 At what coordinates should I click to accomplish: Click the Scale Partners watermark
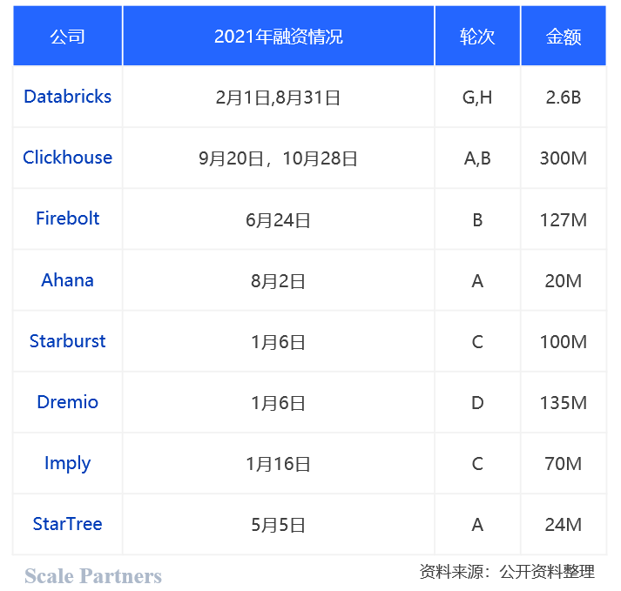[x=93, y=576]
